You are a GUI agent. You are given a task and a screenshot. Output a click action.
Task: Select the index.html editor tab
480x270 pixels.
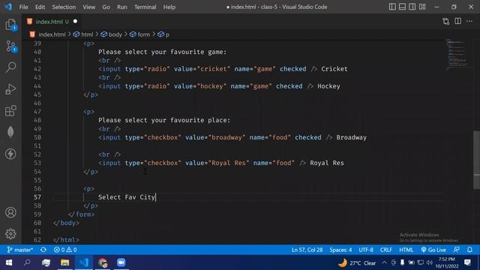(x=52, y=22)
